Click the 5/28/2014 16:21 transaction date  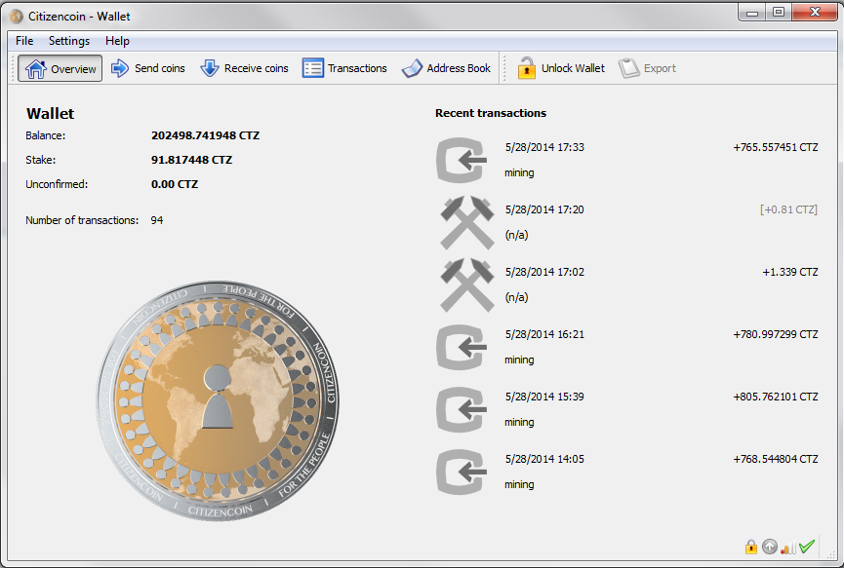click(x=544, y=334)
